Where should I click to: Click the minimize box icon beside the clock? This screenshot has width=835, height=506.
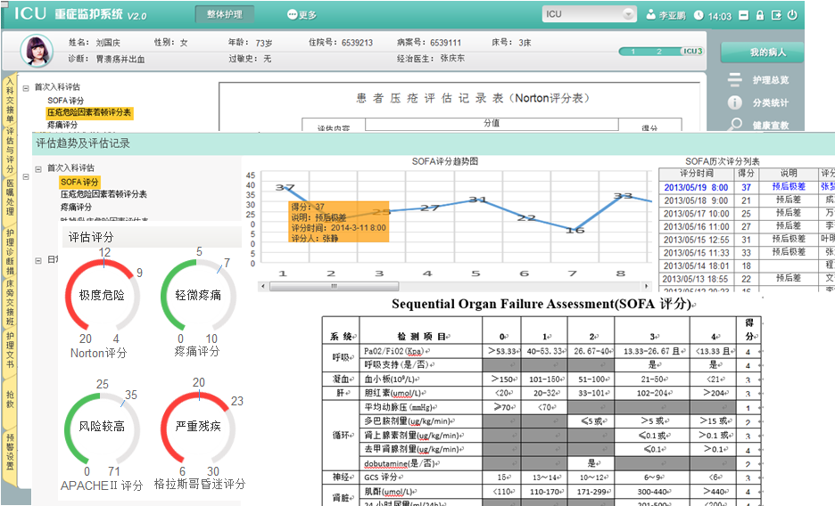pyautogui.click(x=742, y=15)
